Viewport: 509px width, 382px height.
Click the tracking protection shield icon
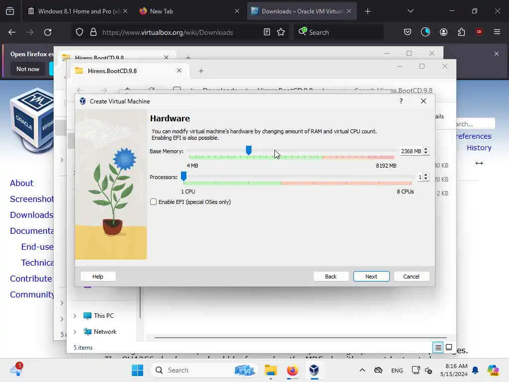pos(80,32)
